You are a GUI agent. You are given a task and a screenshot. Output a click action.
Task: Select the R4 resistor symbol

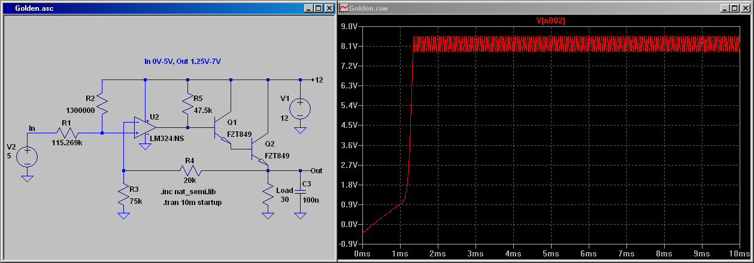click(x=190, y=170)
